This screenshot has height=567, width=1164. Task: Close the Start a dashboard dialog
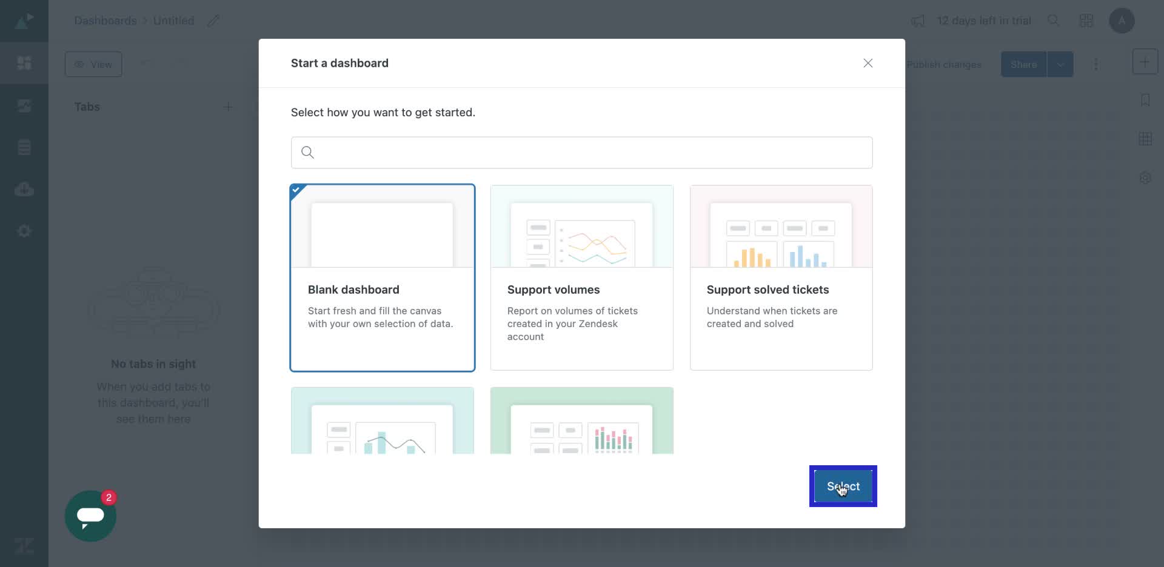point(868,64)
